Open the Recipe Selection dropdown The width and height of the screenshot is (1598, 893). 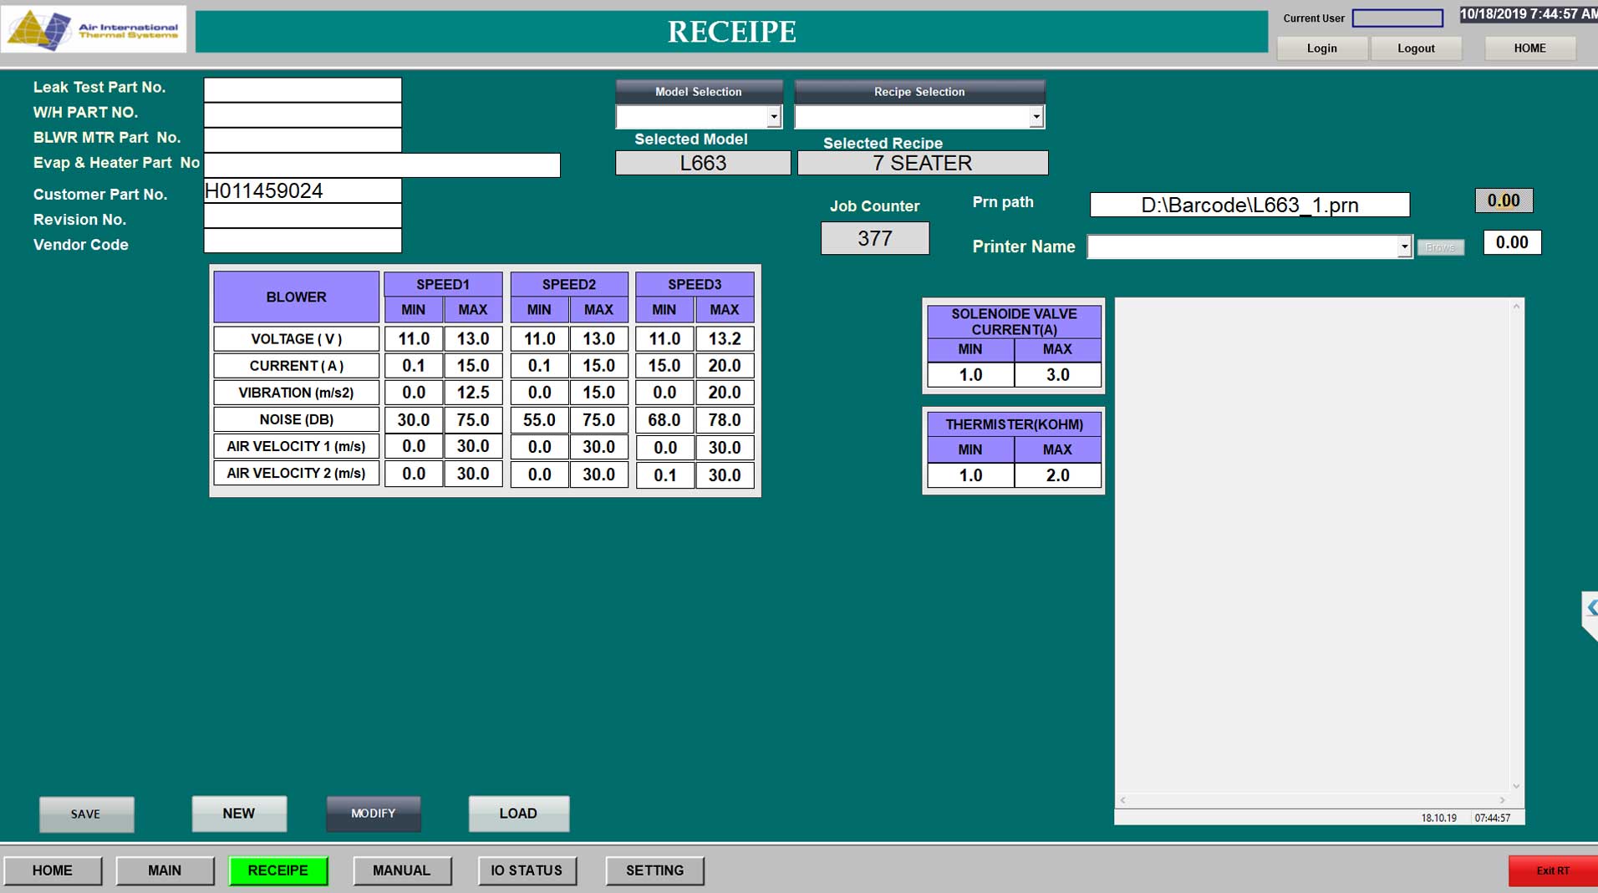point(1036,117)
